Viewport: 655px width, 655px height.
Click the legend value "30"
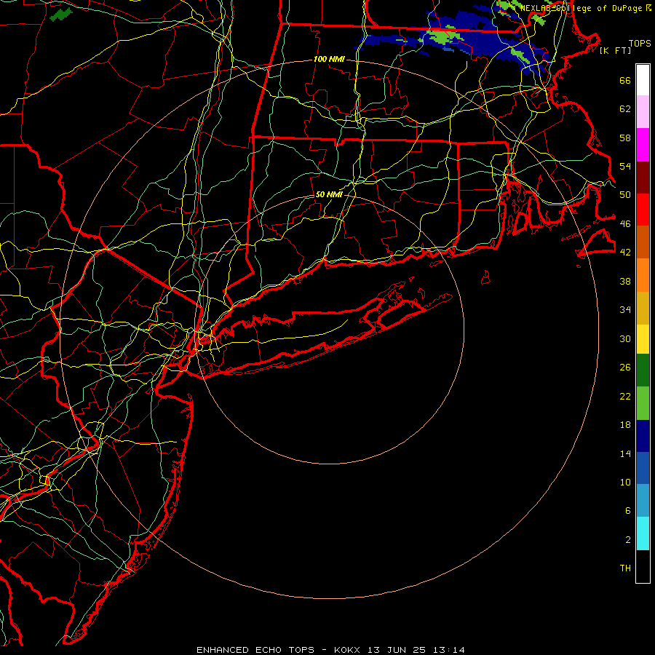pyautogui.click(x=625, y=338)
